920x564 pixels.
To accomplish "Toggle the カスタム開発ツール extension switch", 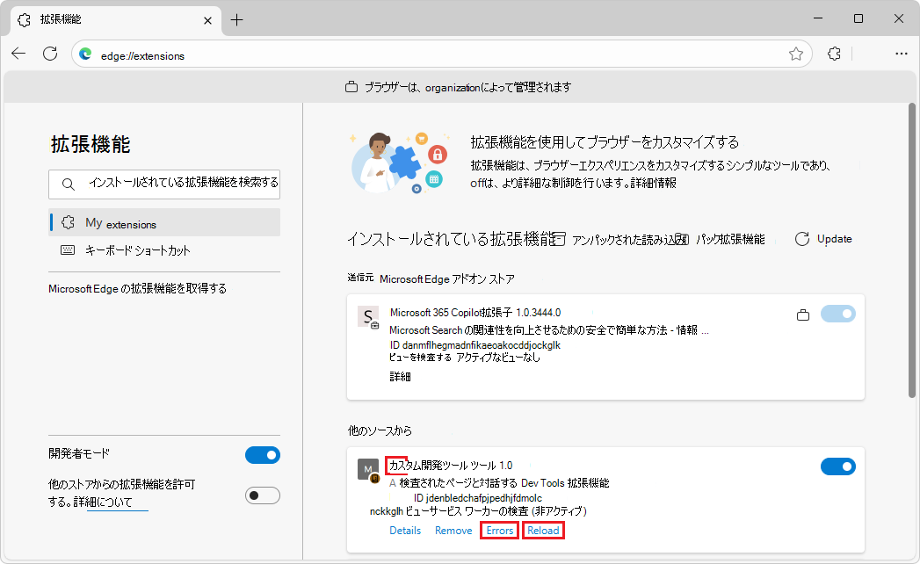I will [x=838, y=466].
